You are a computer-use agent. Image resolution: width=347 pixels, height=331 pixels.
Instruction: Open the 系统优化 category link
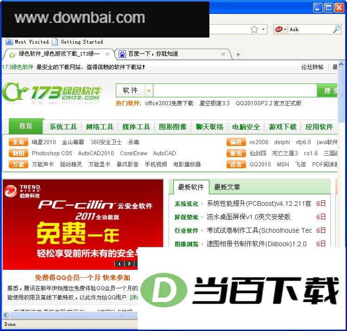(186, 204)
